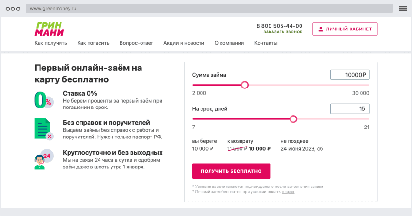The image size is (412, 216).
Task: Click the 7 minimum days label
Action: 194,128
